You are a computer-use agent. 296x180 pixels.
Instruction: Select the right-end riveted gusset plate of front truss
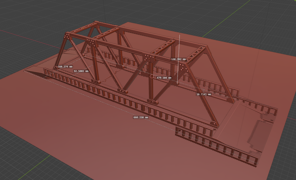(183, 67)
